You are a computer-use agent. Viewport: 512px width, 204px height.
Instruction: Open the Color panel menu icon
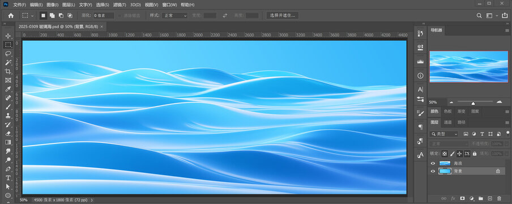tap(507, 112)
